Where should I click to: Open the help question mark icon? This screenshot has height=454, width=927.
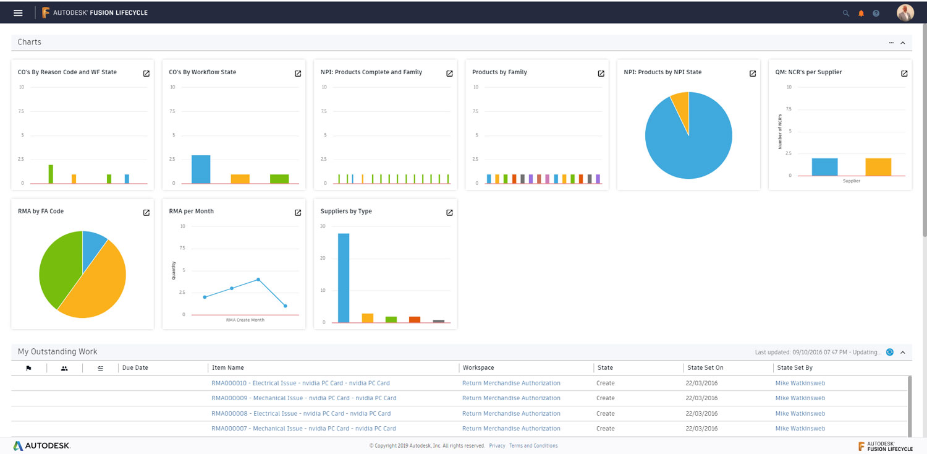876,13
